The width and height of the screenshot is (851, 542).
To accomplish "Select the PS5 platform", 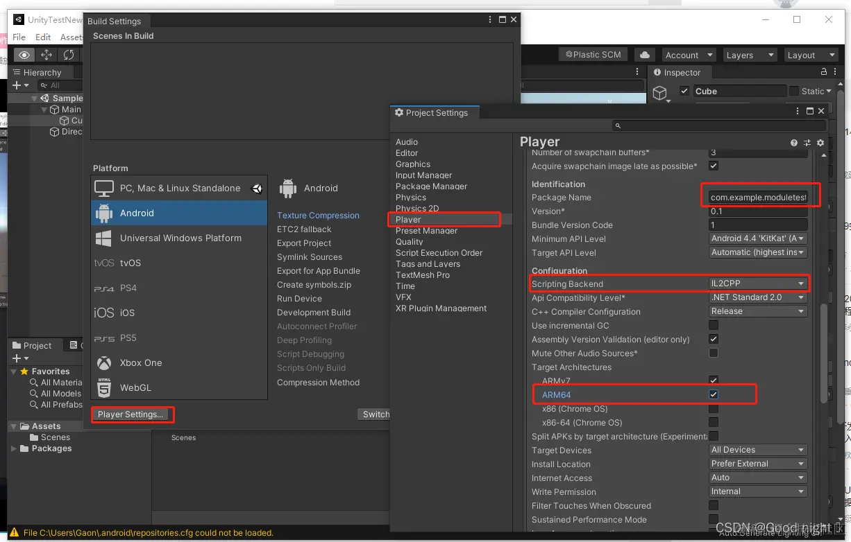I will tap(179, 338).
